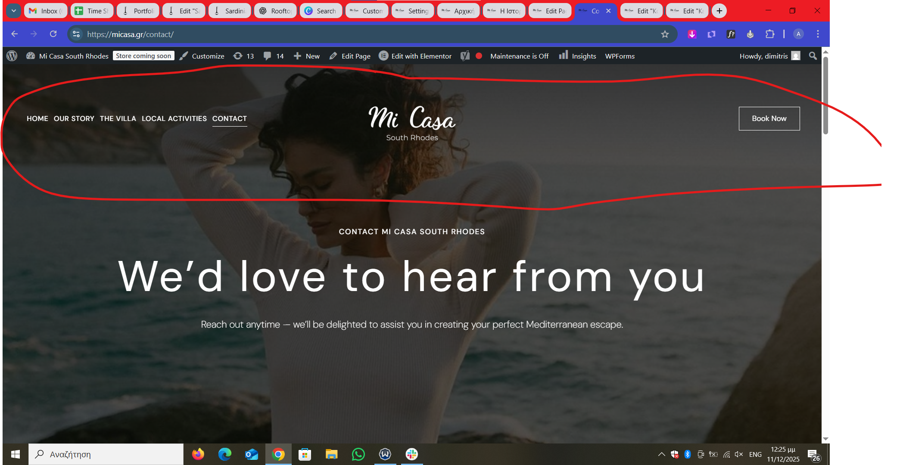Screen dimensions: 900x465
Task: Bookmark this page with the star icon
Action: (x=665, y=34)
